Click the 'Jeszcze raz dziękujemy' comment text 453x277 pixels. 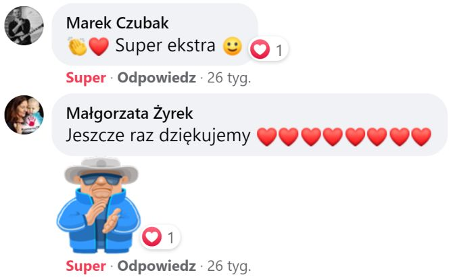pos(158,136)
